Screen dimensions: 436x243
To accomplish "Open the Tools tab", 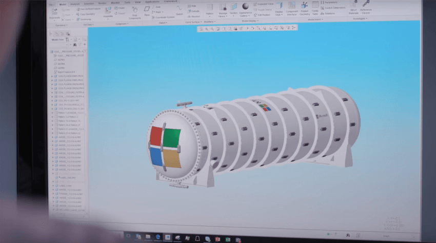I will 127,3.
